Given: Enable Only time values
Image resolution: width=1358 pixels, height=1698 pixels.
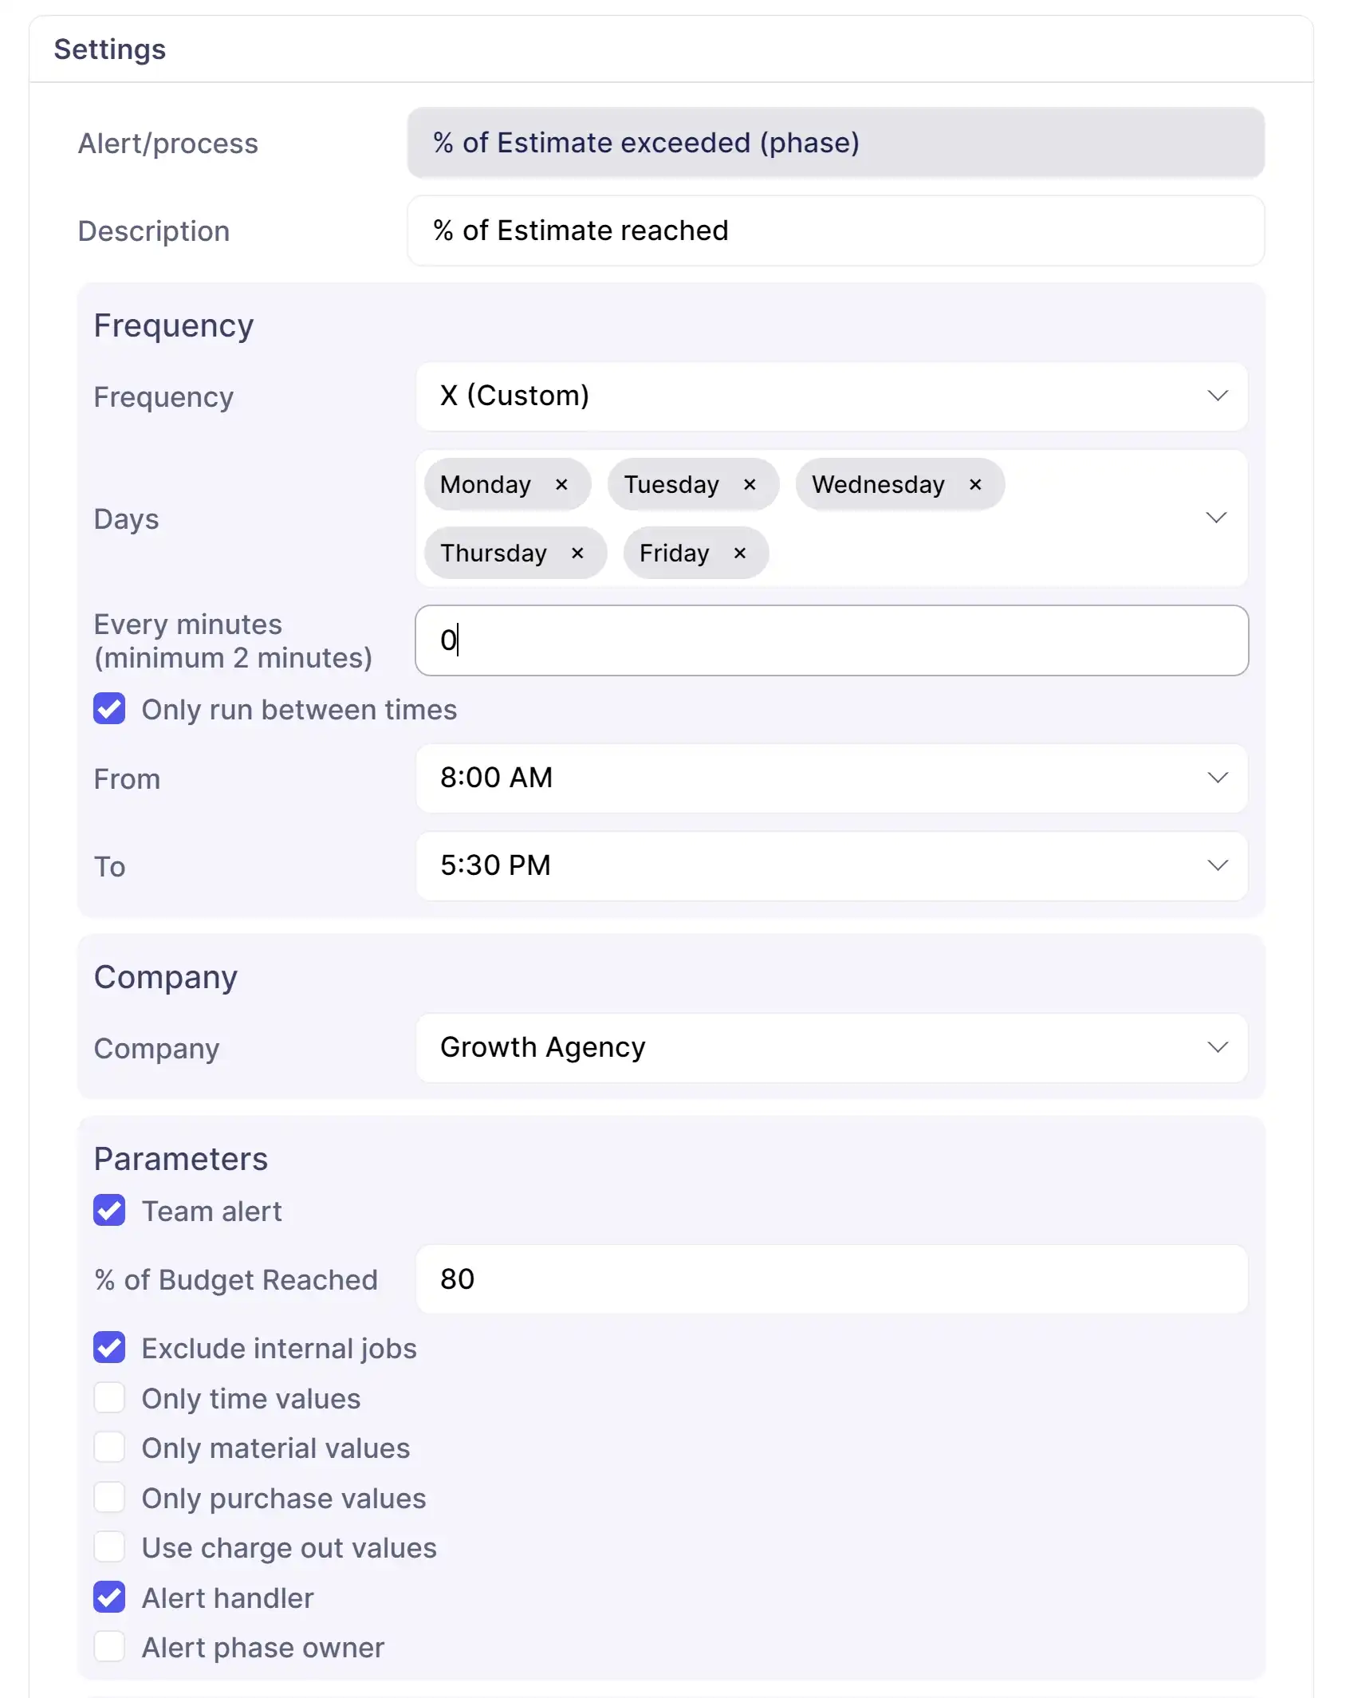Looking at the screenshot, I should 109,1398.
